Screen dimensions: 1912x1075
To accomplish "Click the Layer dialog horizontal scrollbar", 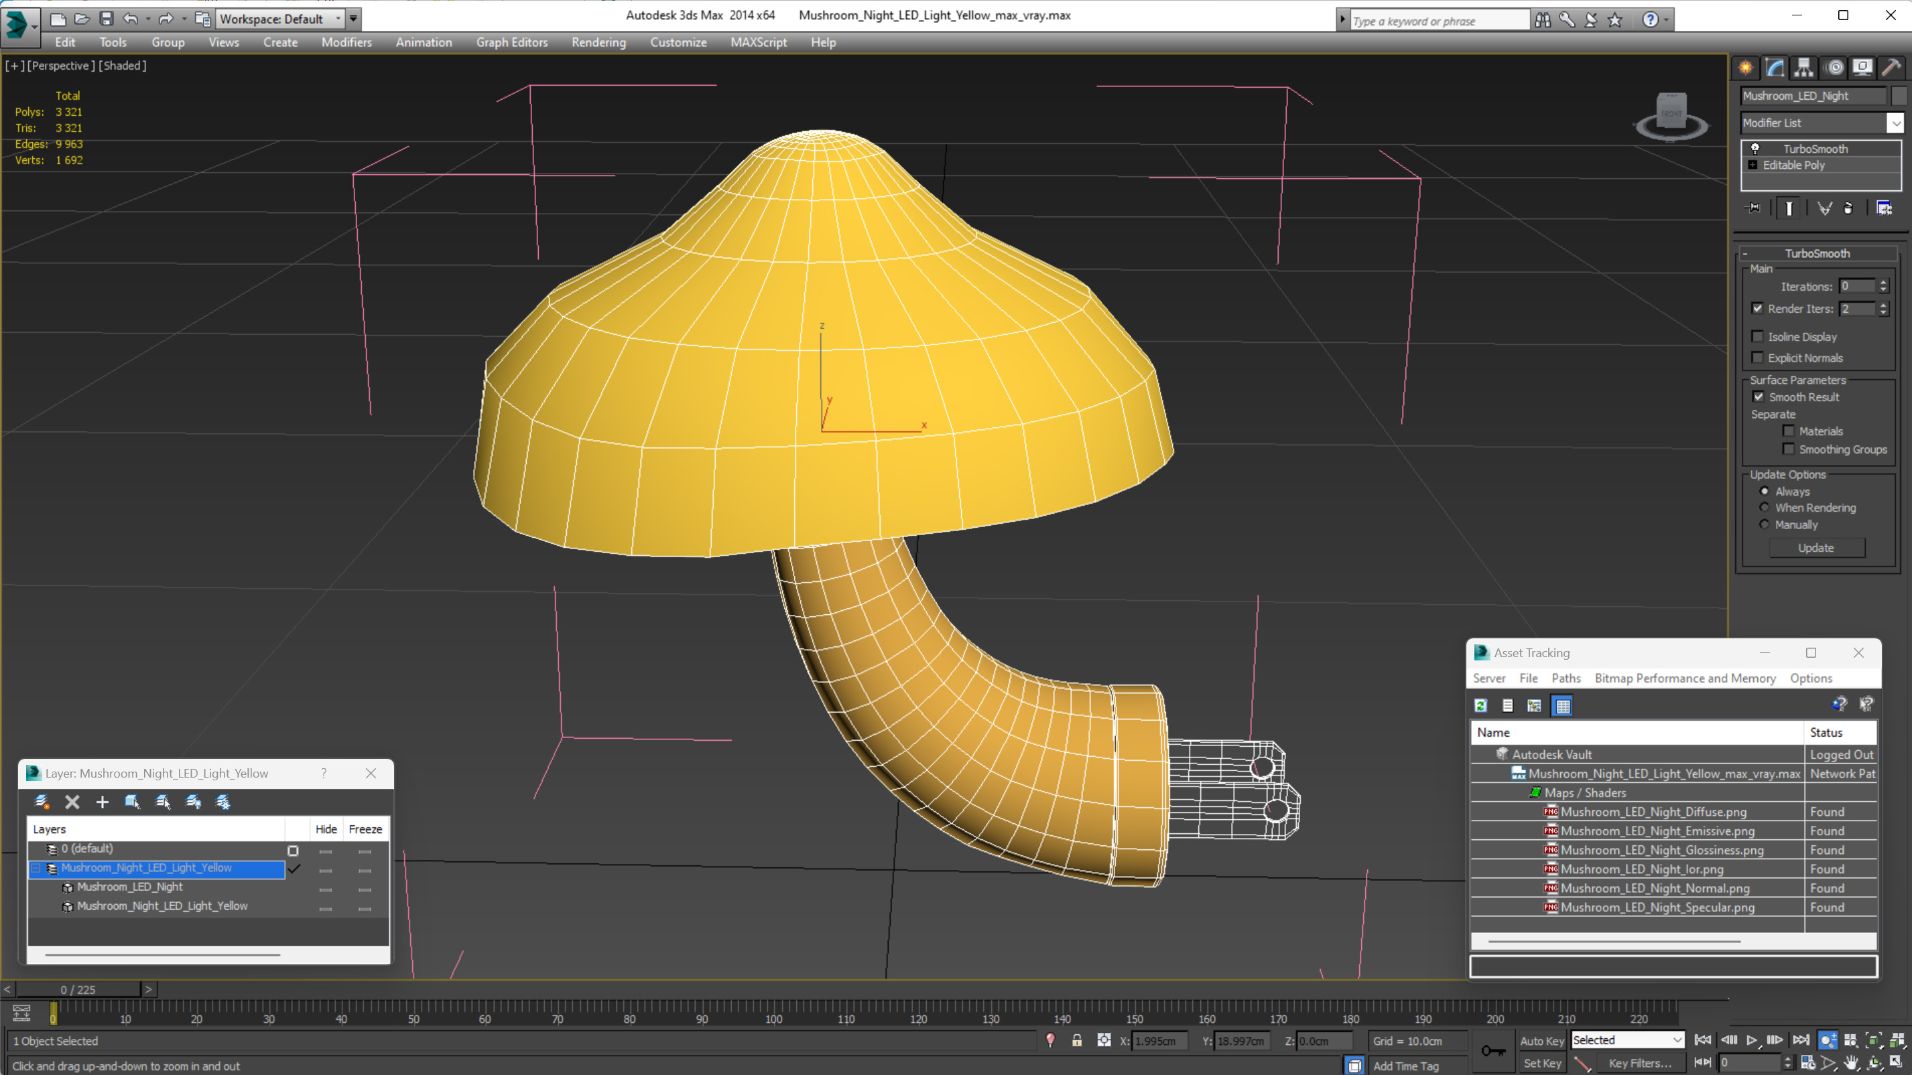I will tap(162, 955).
